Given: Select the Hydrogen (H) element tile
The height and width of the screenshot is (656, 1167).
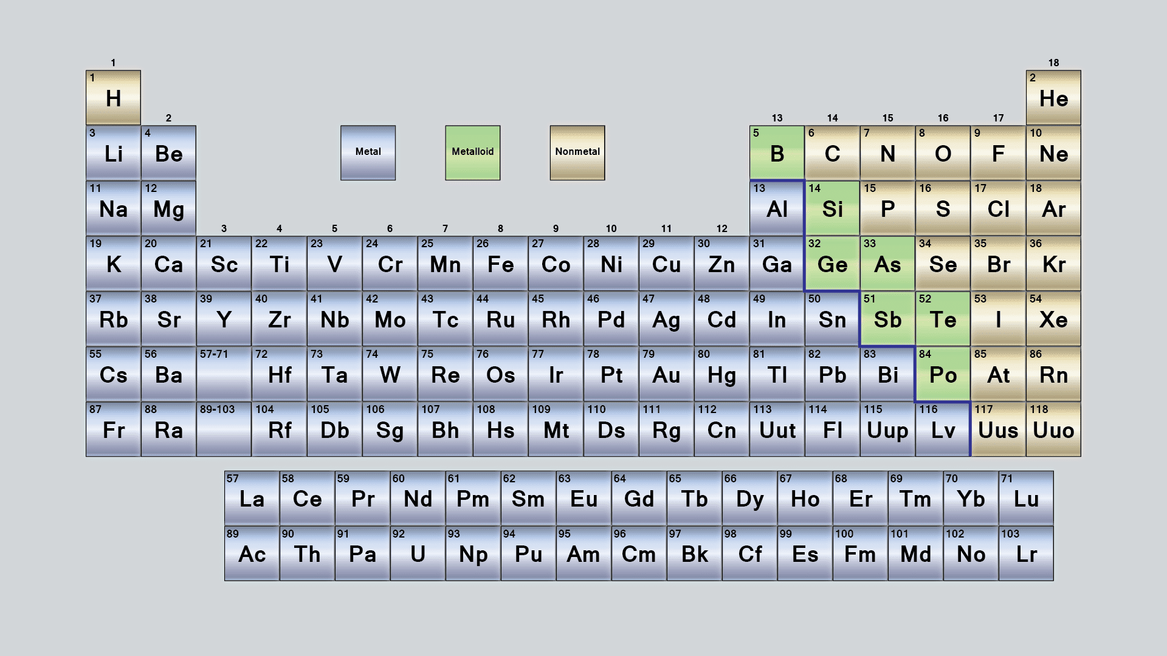Looking at the screenshot, I should pos(113,97).
